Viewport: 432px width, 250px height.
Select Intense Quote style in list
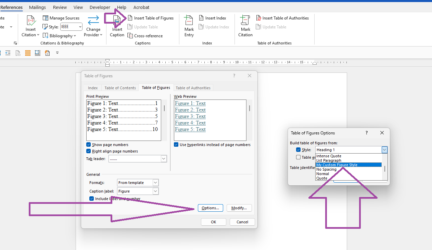(x=348, y=156)
